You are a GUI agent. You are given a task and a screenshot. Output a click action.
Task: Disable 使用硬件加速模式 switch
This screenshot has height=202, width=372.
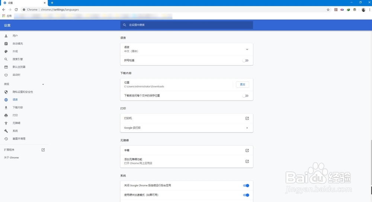[x=246, y=195]
